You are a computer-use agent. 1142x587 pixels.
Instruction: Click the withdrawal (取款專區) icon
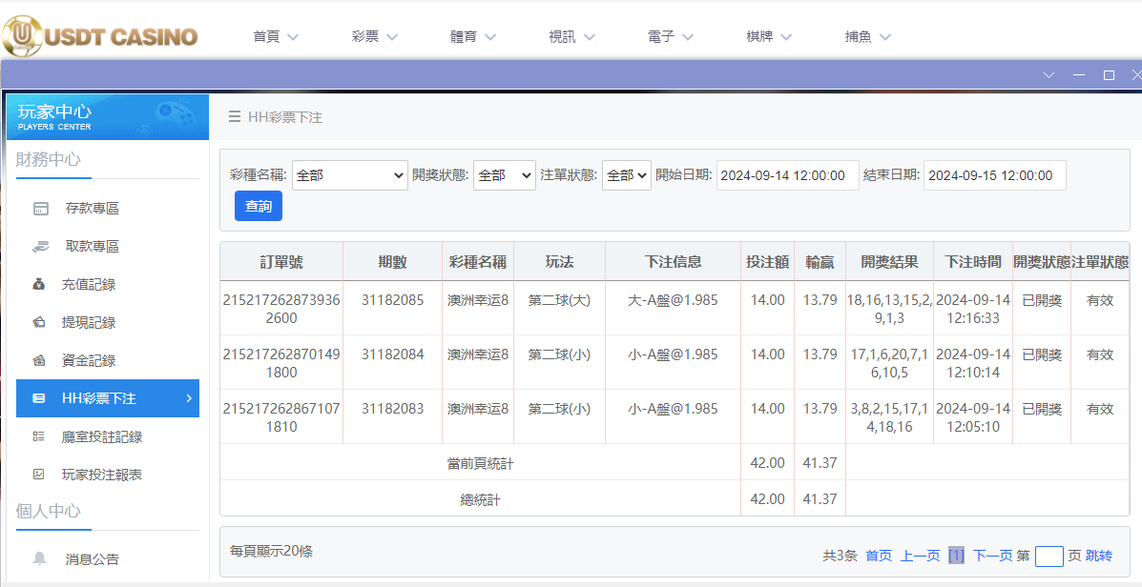coord(40,247)
